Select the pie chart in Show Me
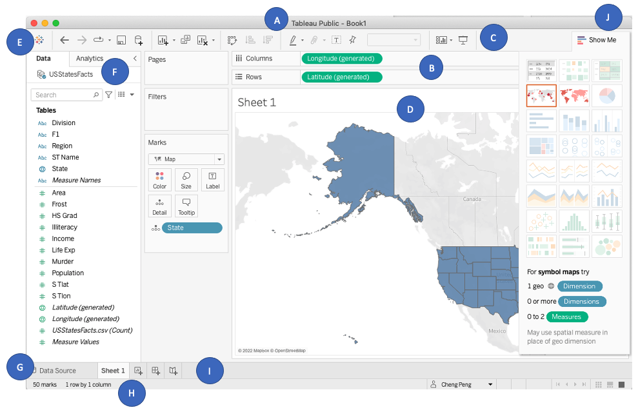Image resolution: width=638 pixels, height=410 pixels. (606, 96)
